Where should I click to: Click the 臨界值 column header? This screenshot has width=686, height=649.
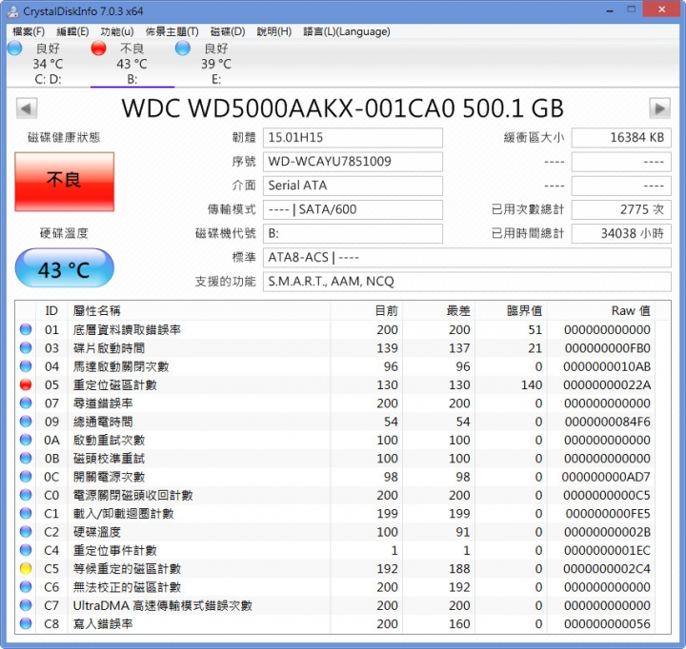(511, 311)
